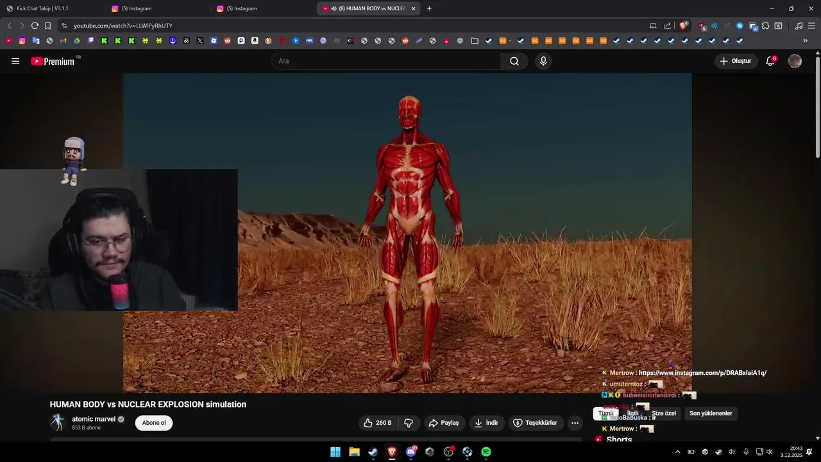Open the account avatar menu
The width and height of the screenshot is (821, 462).
[x=795, y=61]
